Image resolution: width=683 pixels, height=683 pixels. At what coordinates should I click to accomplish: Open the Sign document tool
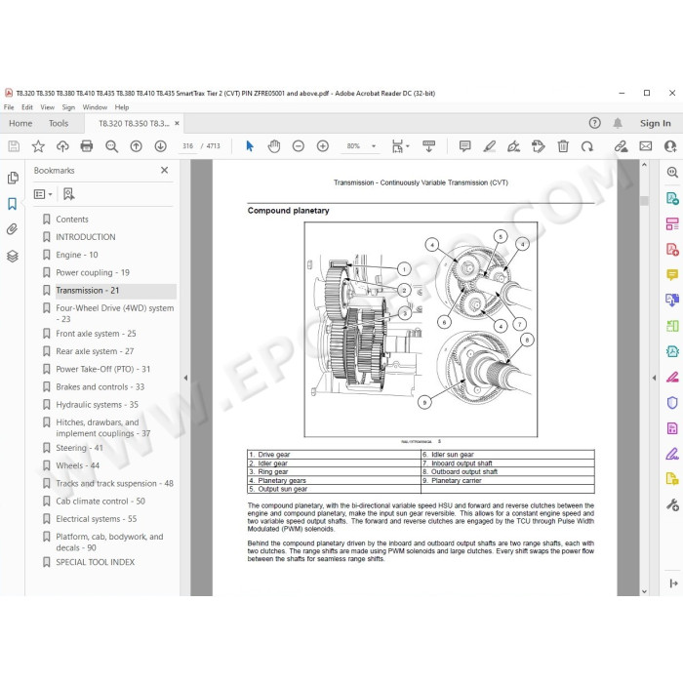(x=514, y=146)
